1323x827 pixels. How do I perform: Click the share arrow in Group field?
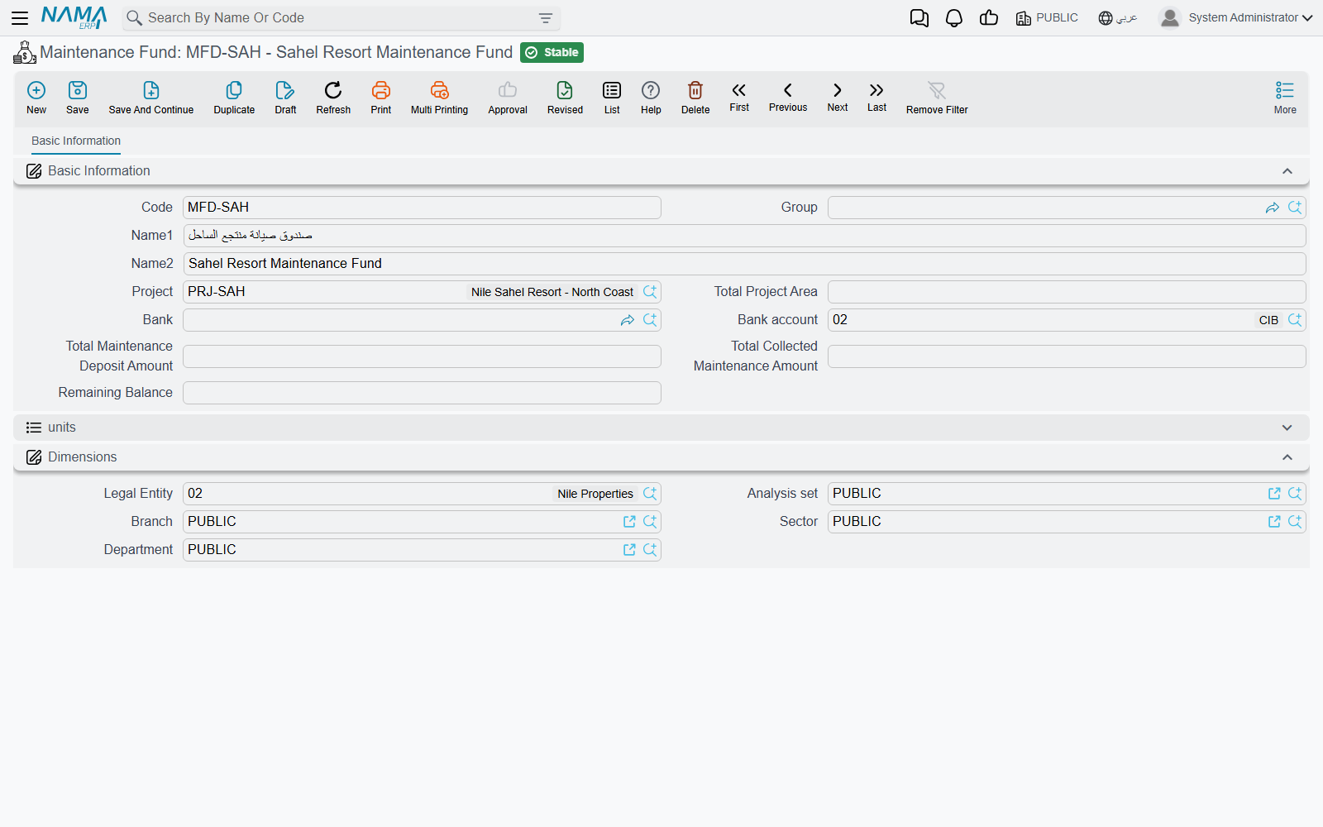click(1272, 208)
